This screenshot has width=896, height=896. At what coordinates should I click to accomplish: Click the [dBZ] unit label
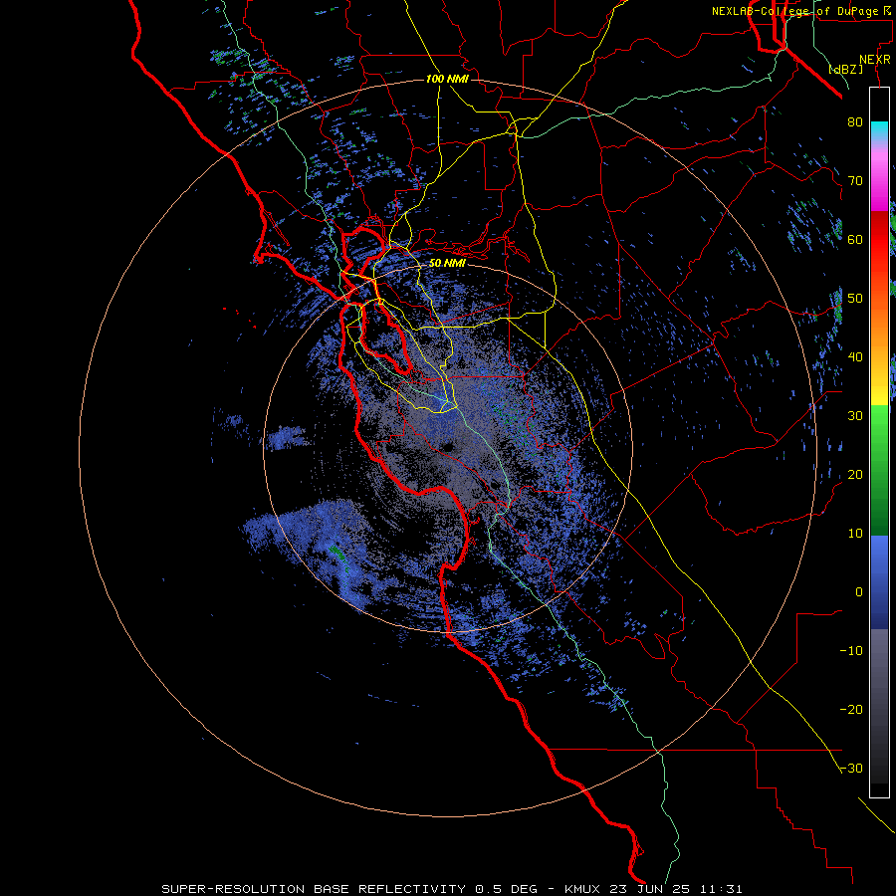[845, 69]
